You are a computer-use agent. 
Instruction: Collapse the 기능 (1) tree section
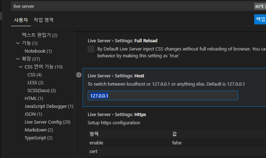pos(18,43)
